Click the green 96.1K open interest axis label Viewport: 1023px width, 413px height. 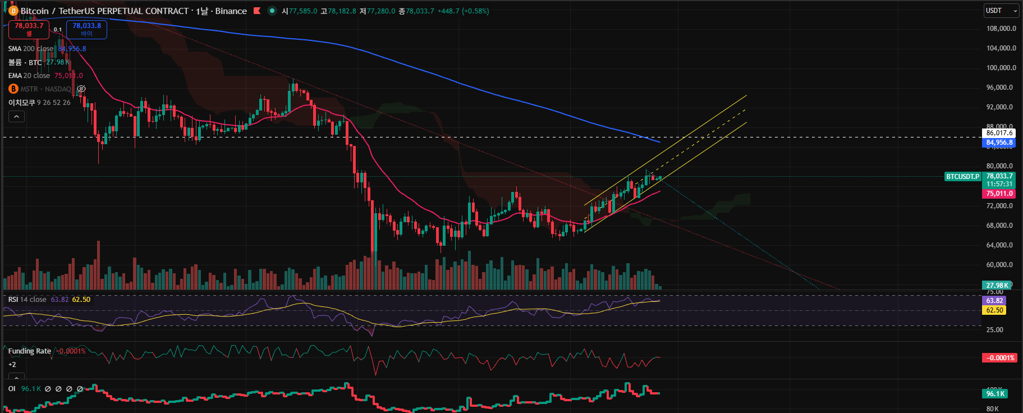point(996,394)
